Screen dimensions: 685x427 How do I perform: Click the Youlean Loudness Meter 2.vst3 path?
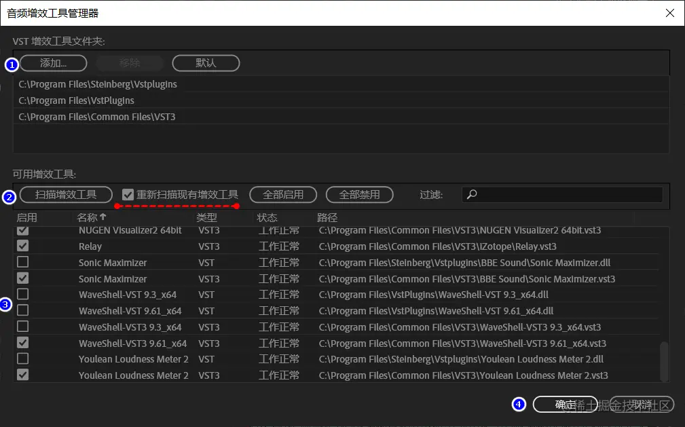click(463, 375)
